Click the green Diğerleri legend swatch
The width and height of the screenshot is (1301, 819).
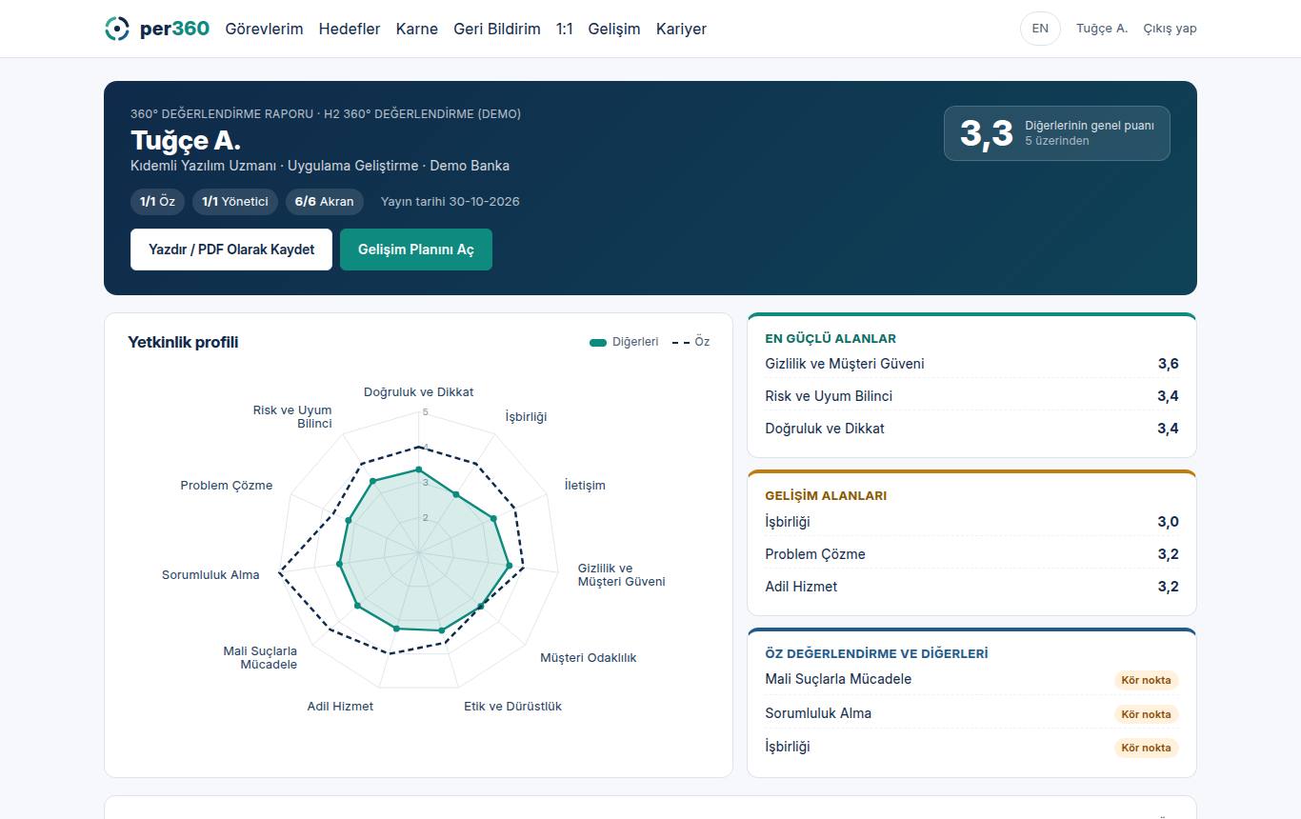[598, 342]
